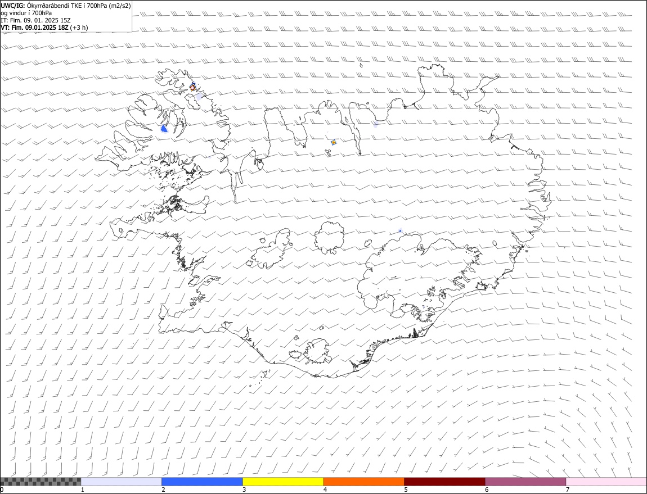
Task: Click the legend tick label '2'
Action: [x=163, y=490]
